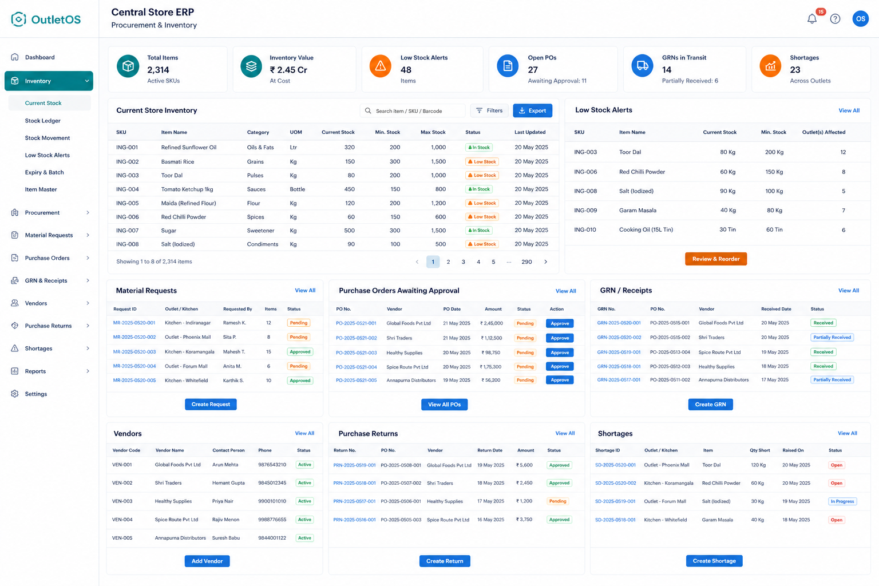Expand the Reports sidebar menu

(88, 371)
